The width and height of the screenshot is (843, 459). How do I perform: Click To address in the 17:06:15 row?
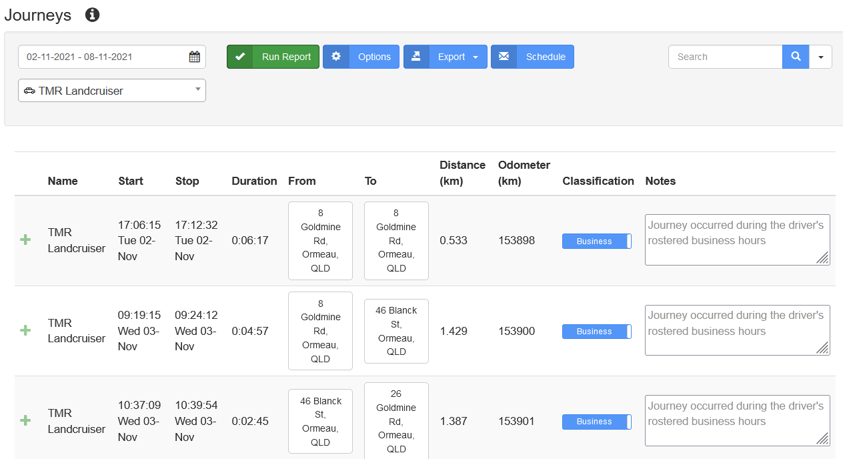click(396, 240)
